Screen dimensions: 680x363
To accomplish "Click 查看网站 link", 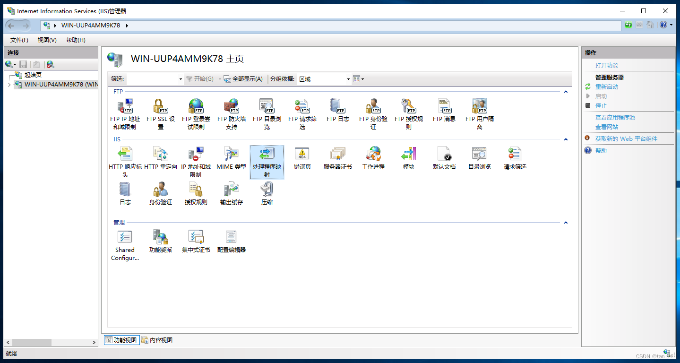I will (607, 127).
